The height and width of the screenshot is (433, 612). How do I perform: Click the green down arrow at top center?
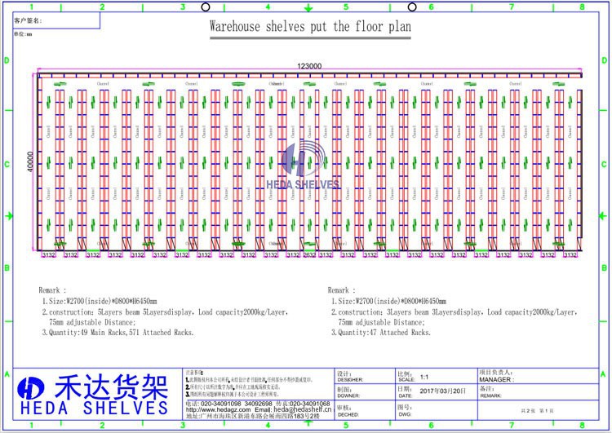coord(307,8)
